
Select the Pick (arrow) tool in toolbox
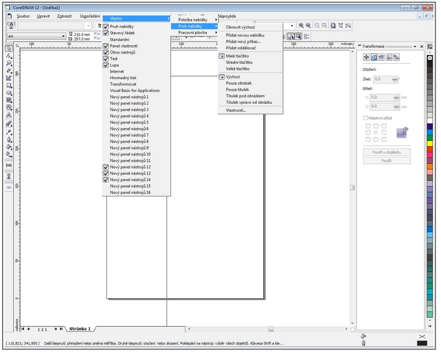(x=9, y=49)
